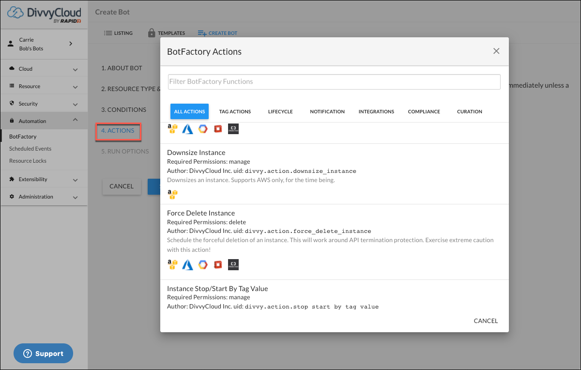Viewport: 581px width, 370px height.
Task: Click the AWS icon under Downsize Instance
Action: [172, 194]
